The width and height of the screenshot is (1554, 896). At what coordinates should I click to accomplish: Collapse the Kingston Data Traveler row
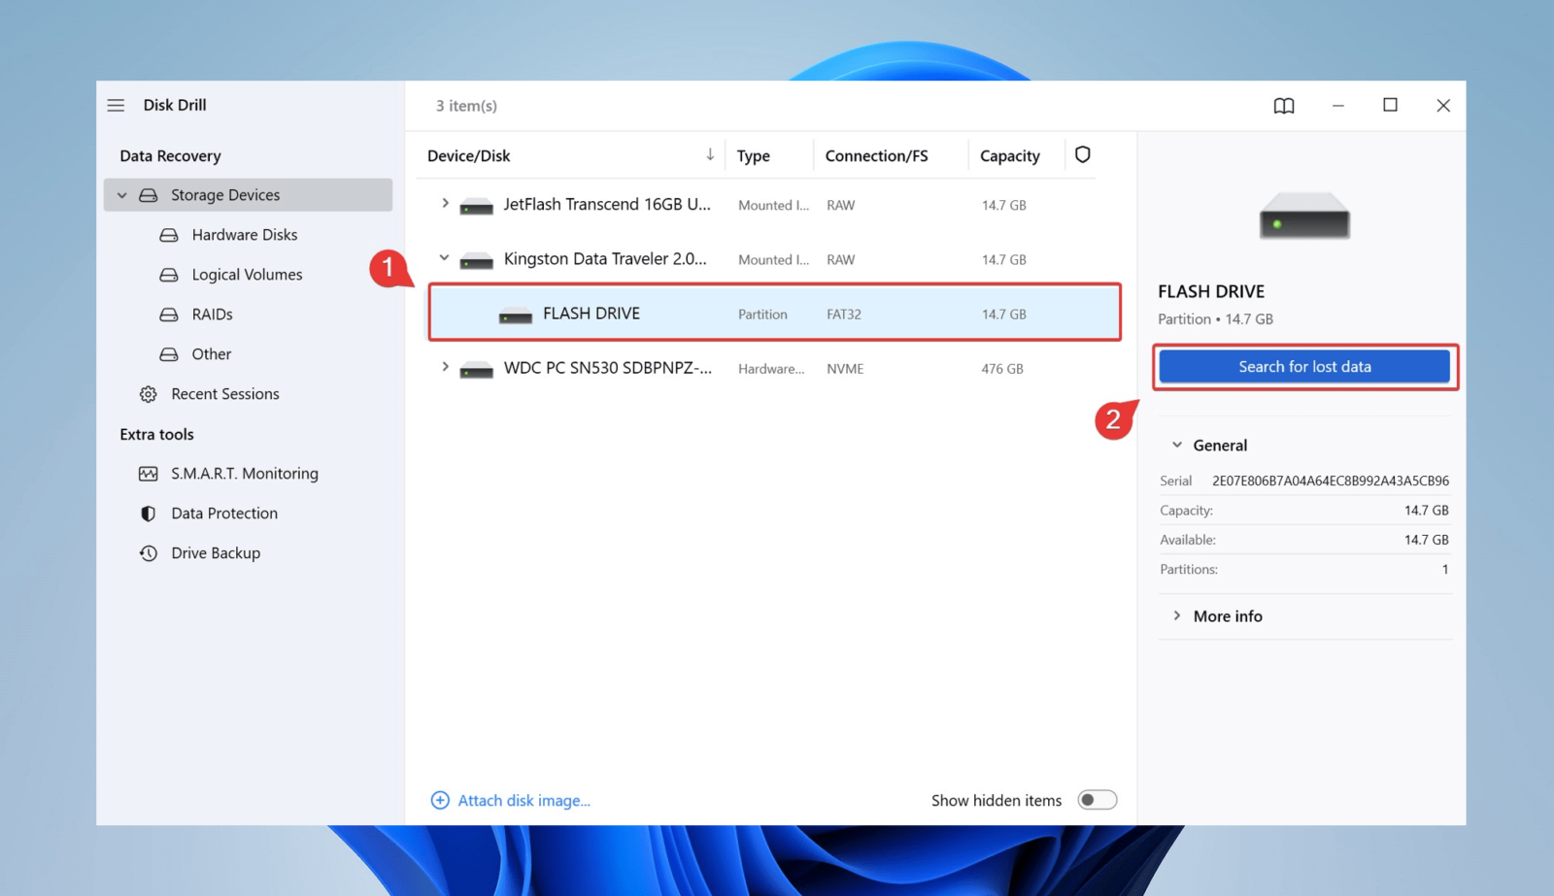click(x=444, y=258)
